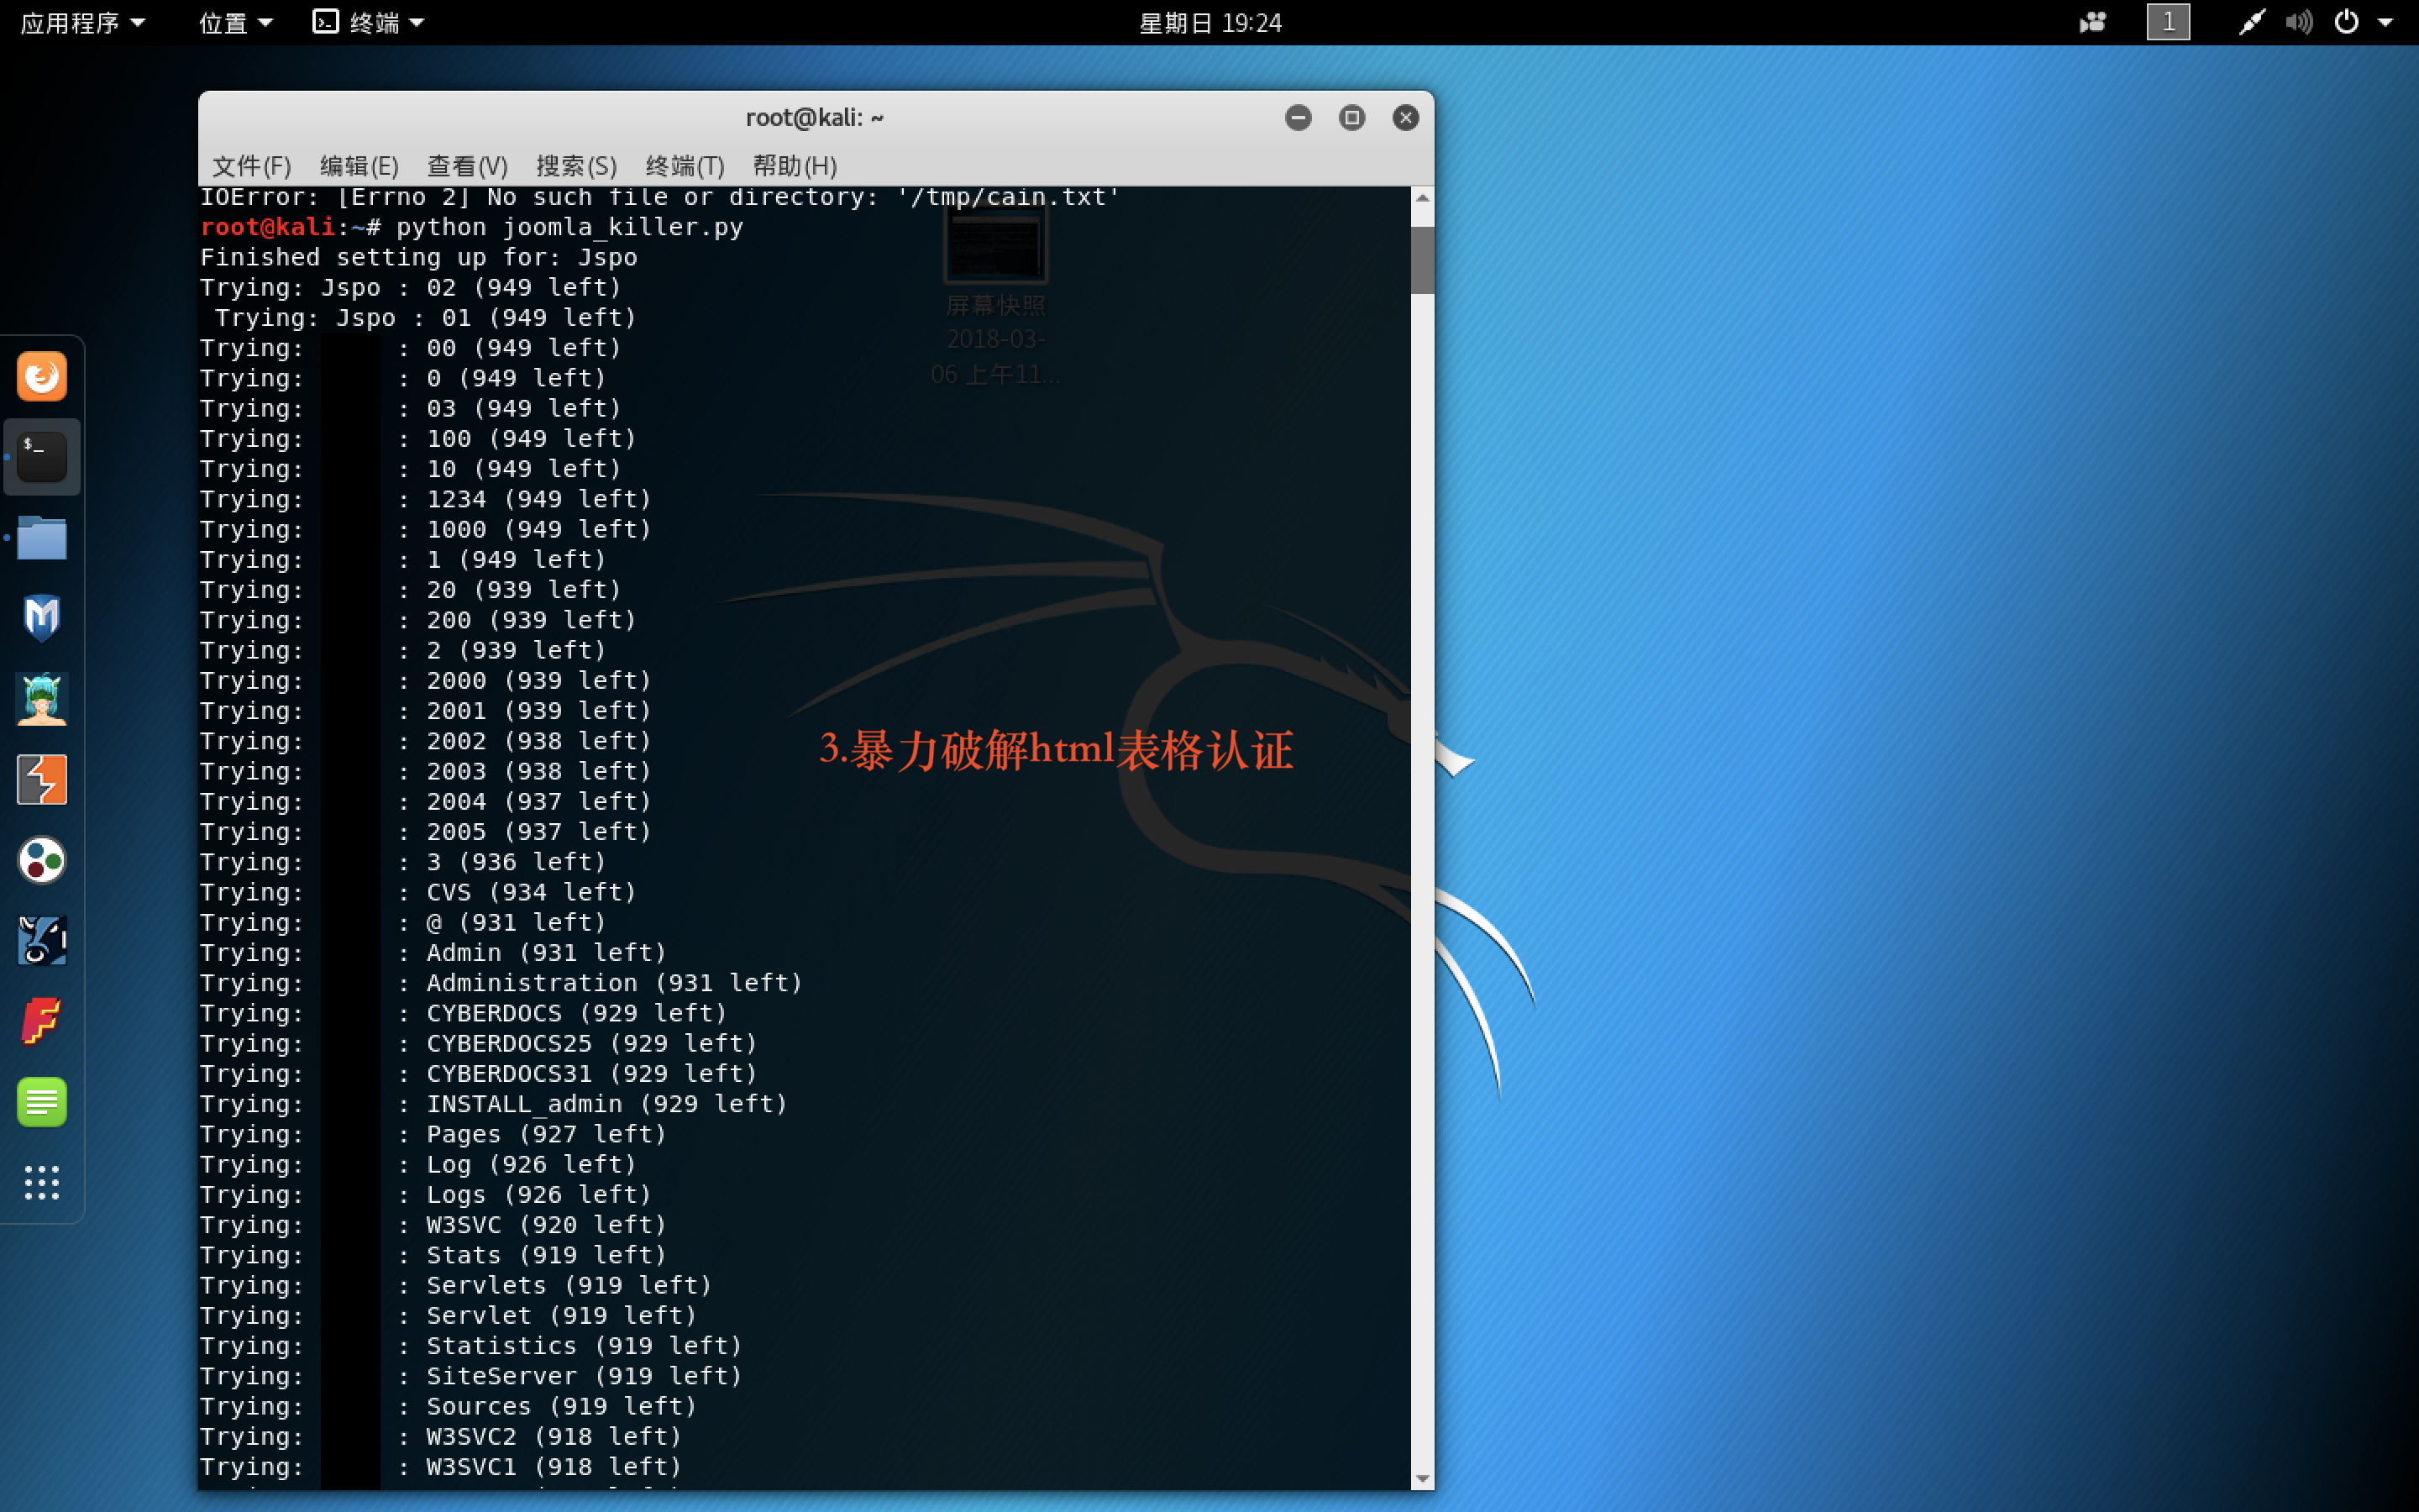Click the 'SiteServer (919 left)' line
2419x1512 pixels.
pos(471,1376)
